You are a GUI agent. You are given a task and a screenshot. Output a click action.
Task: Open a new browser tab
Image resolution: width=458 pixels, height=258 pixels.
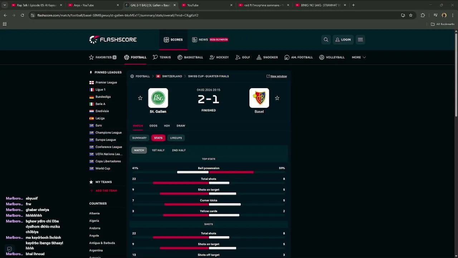tap(353, 5)
